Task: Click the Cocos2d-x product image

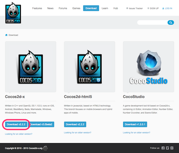Action: click(x=31, y=67)
